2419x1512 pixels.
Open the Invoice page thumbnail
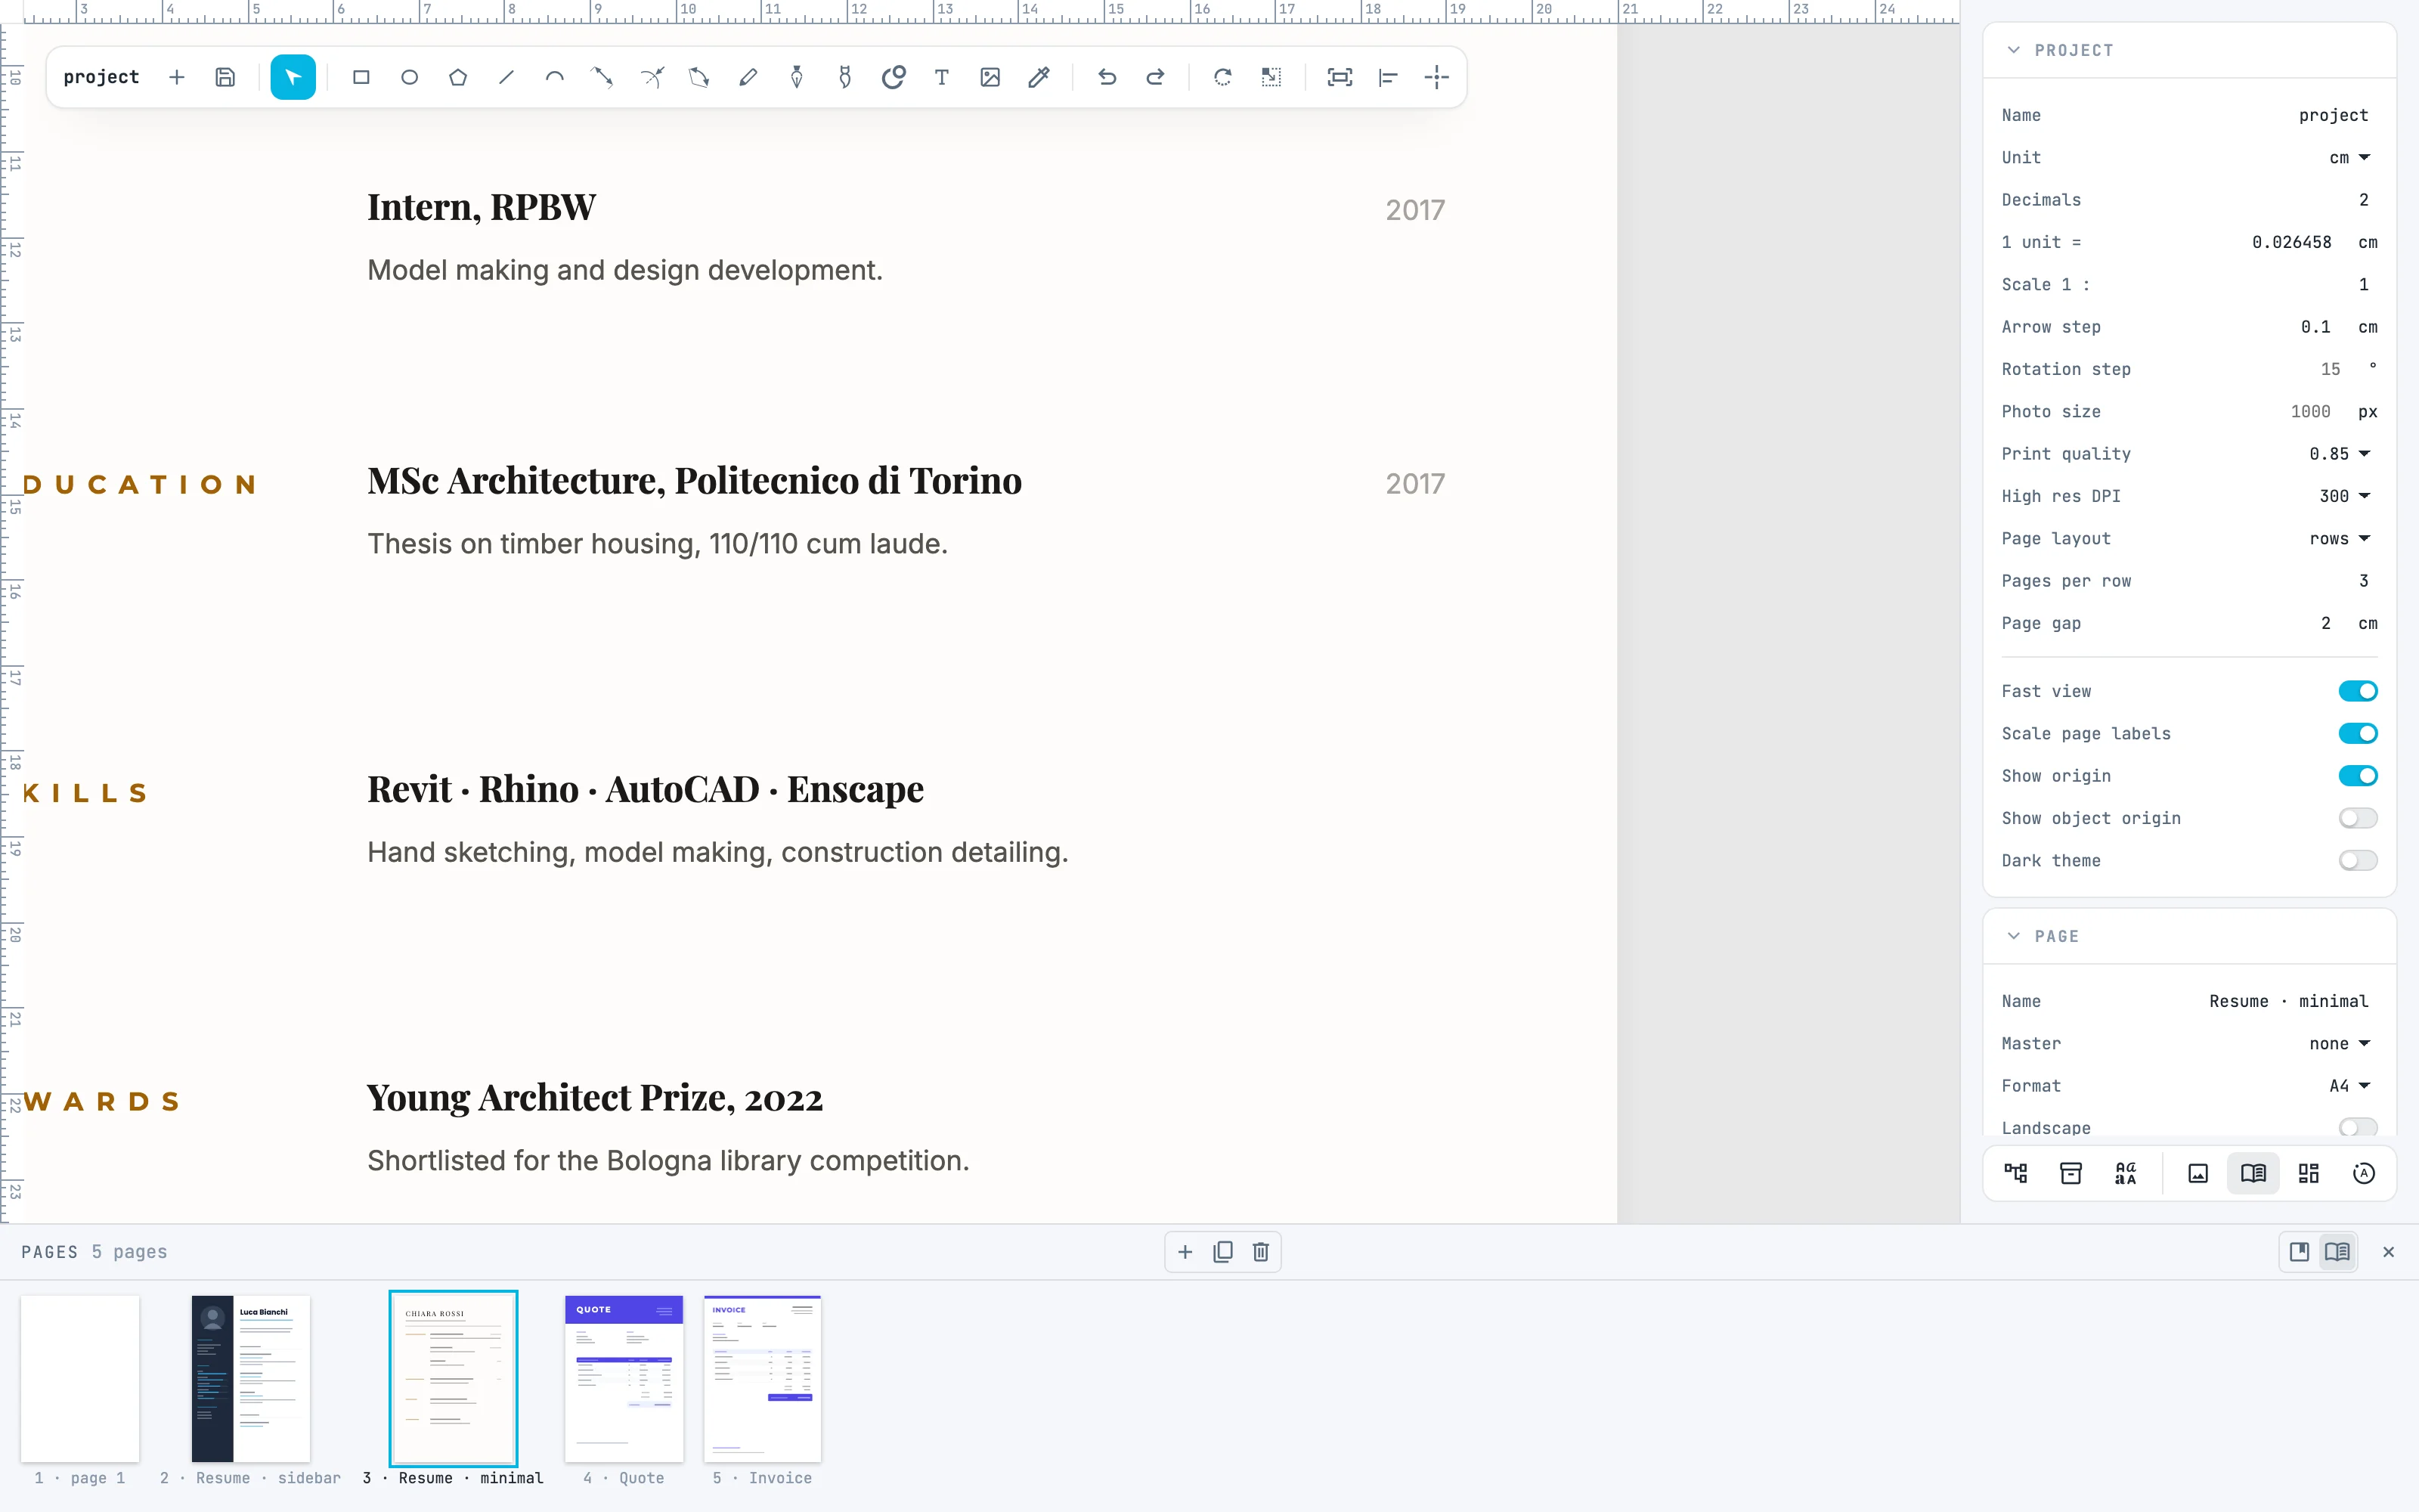[762, 1379]
